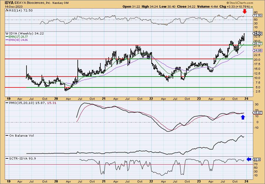Click the RSI(14) 72.50 indicator label
265x184 pixels.
[x=21, y=11]
